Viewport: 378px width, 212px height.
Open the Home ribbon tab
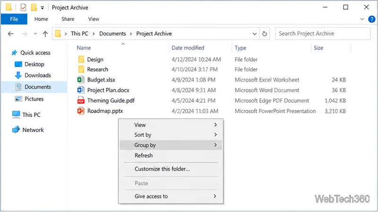click(41, 19)
